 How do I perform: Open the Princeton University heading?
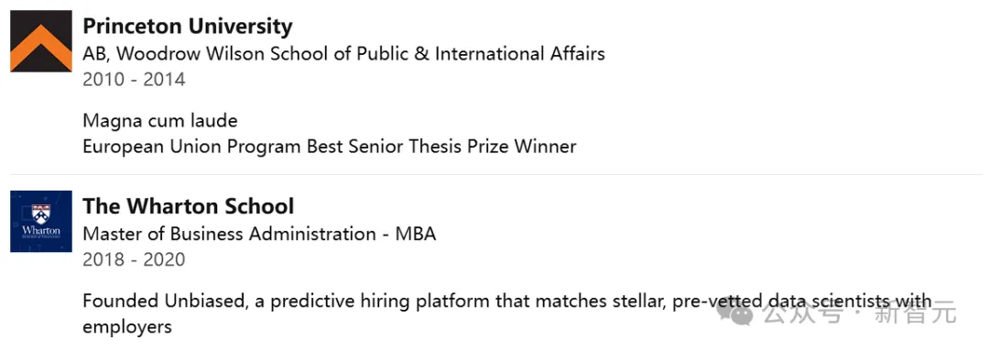[188, 26]
